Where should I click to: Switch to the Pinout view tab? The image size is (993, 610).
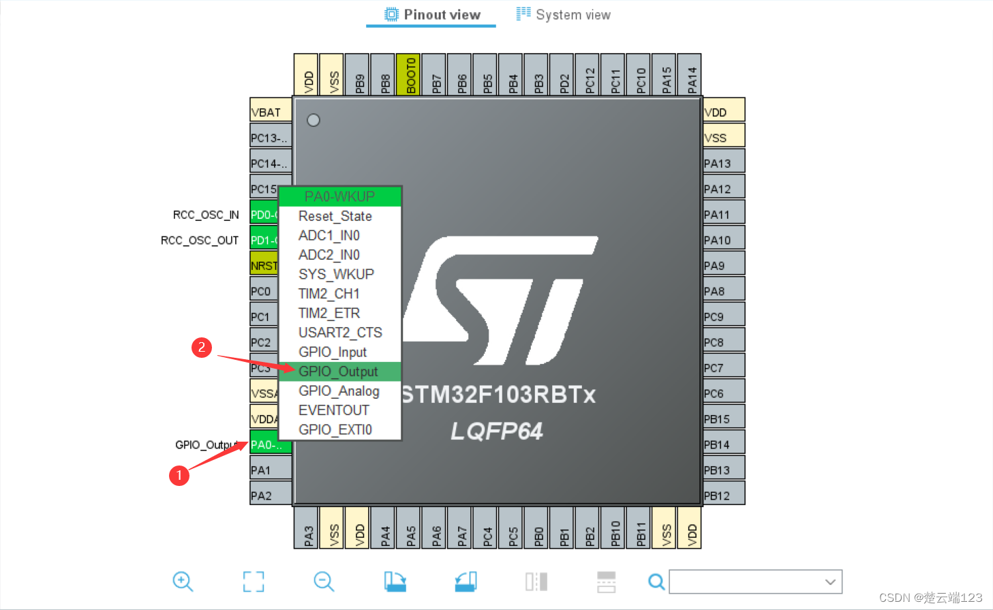pos(431,13)
